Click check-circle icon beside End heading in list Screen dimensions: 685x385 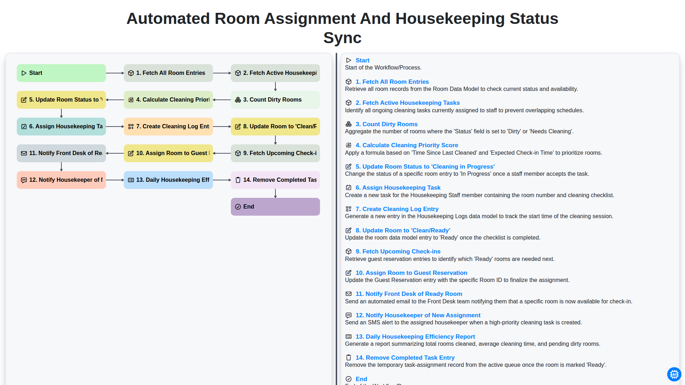pyautogui.click(x=349, y=379)
